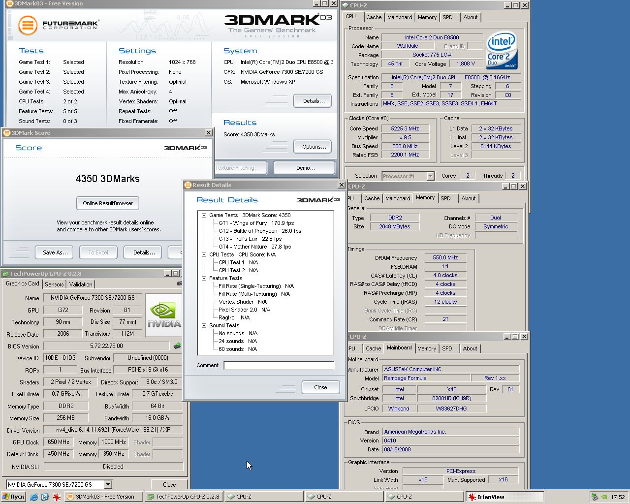
Task: Click the second quick launch icon beside Internet Explorer
Action: coord(45,497)
